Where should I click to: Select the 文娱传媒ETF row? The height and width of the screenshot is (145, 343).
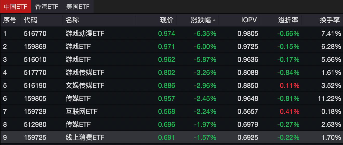pos(171,85)
